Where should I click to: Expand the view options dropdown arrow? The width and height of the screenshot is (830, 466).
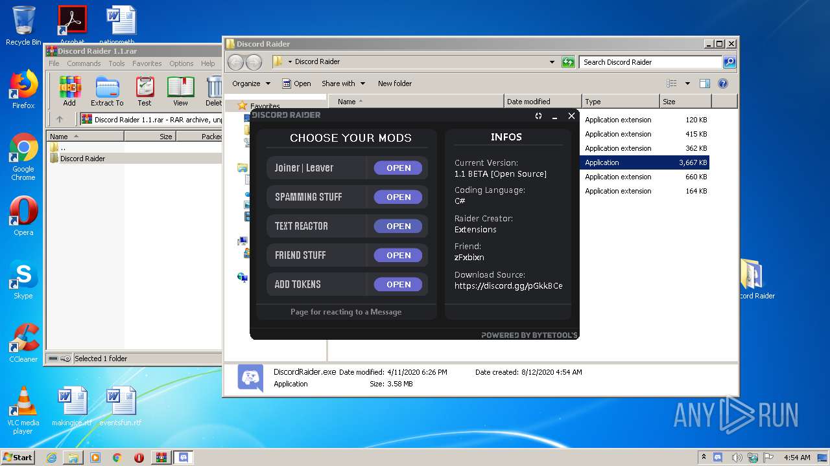point(687,83)
